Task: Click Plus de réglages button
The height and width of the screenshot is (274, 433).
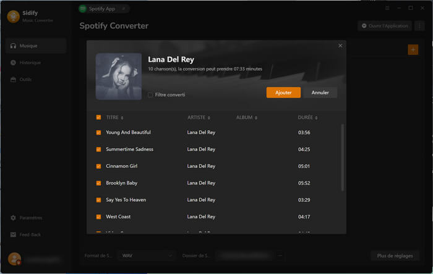Action: pyautogui.click(x=395, y=255)
